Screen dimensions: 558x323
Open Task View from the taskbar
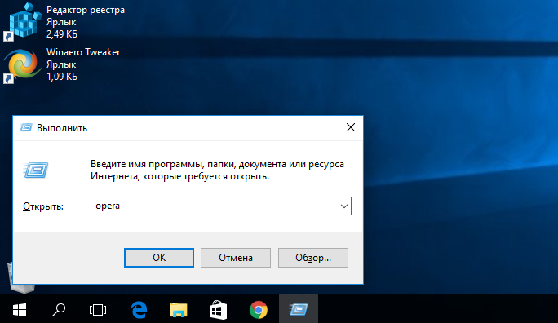click(x=98, y=309)
